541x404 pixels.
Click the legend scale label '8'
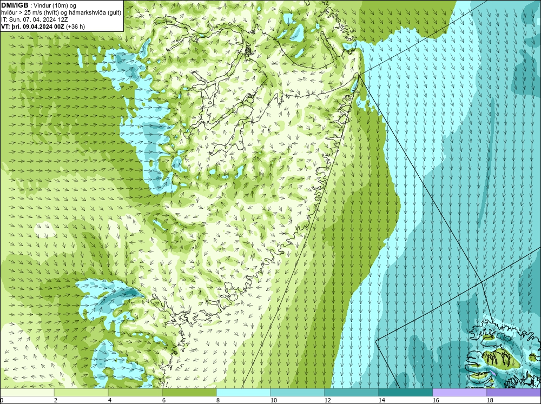[218, 400]
